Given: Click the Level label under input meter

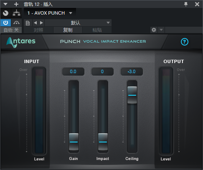Looking at the screenshot, I should (39, 159).
